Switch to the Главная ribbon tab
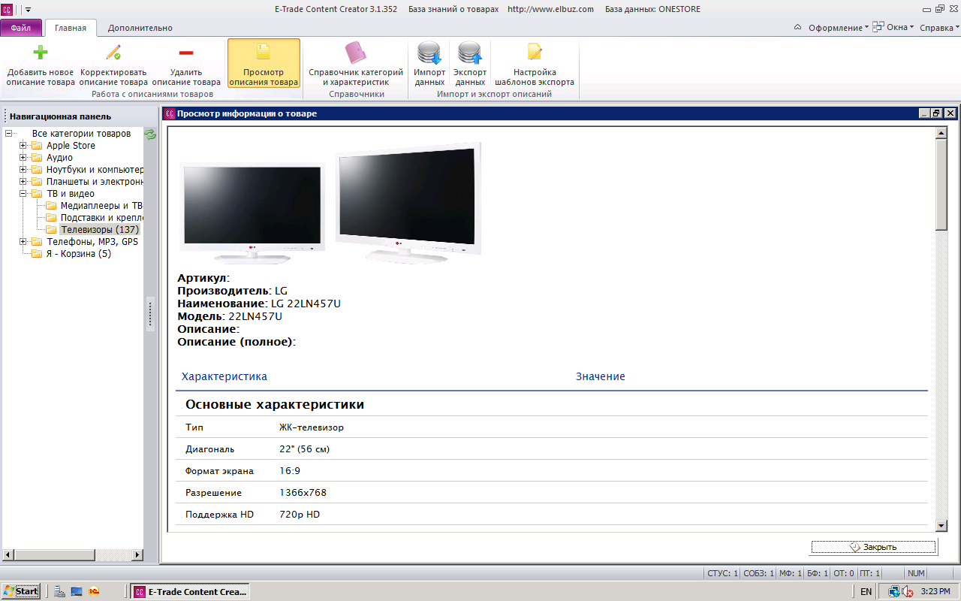Screen dimensions: 961x601 pos(71,28)
